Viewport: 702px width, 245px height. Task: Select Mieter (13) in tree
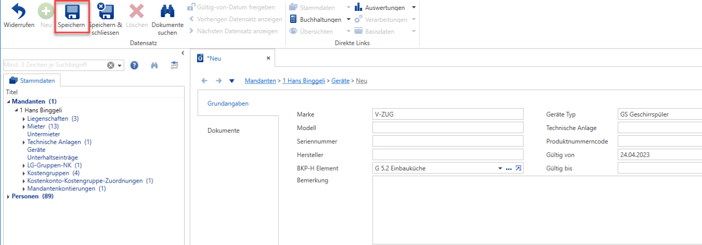(x=43, y=126)
